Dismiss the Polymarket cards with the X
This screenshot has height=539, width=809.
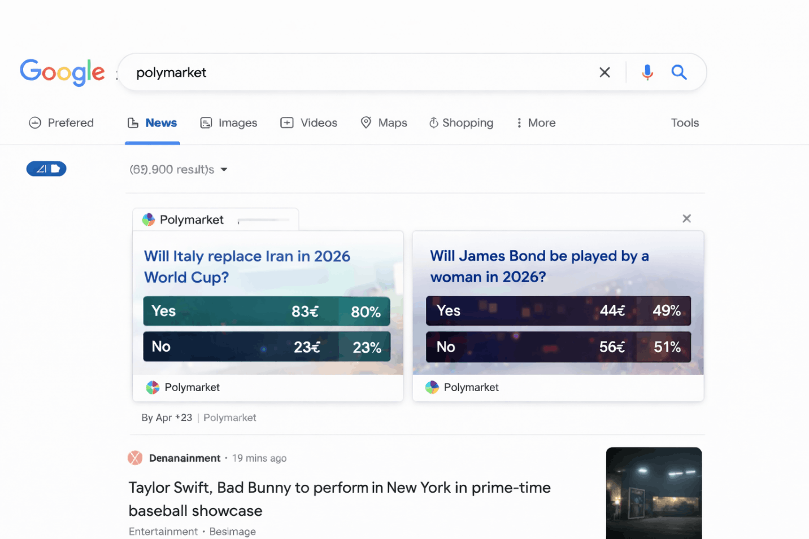tap(686, 218)
